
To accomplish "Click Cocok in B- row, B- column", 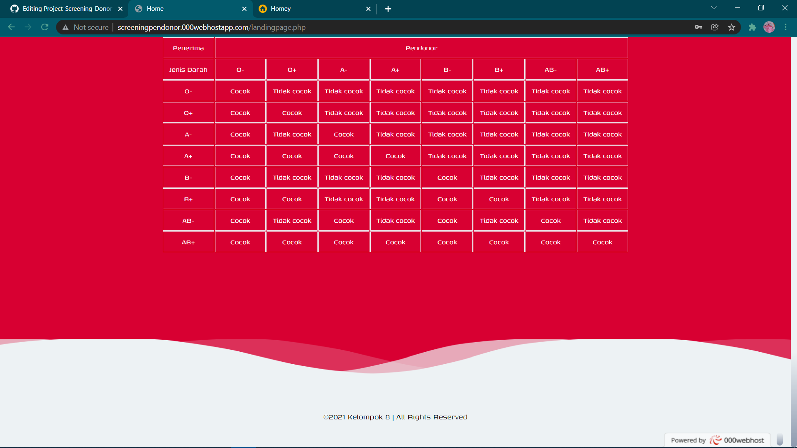I will click(x=447, y=178).
